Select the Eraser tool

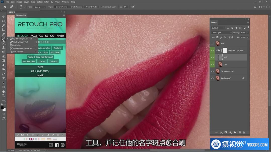[x=3, y=56]
